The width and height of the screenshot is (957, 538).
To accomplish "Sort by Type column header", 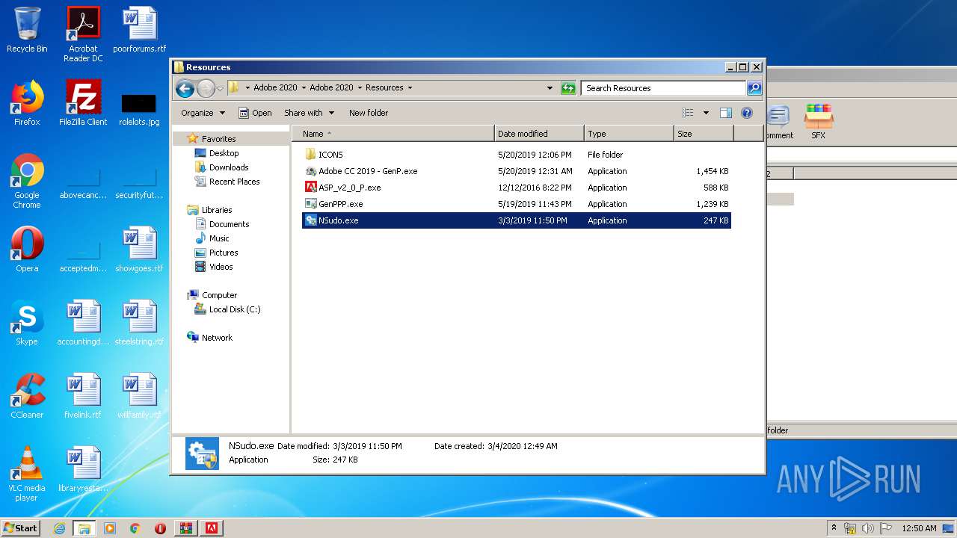I will tap(629, 134).
